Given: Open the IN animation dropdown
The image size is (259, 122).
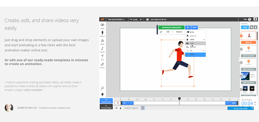Looking at the screenshot, I should coord(188,28).
